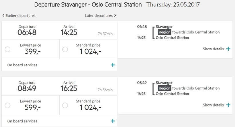Choose the 599,- lowest price option

click(x=8, y=105)
